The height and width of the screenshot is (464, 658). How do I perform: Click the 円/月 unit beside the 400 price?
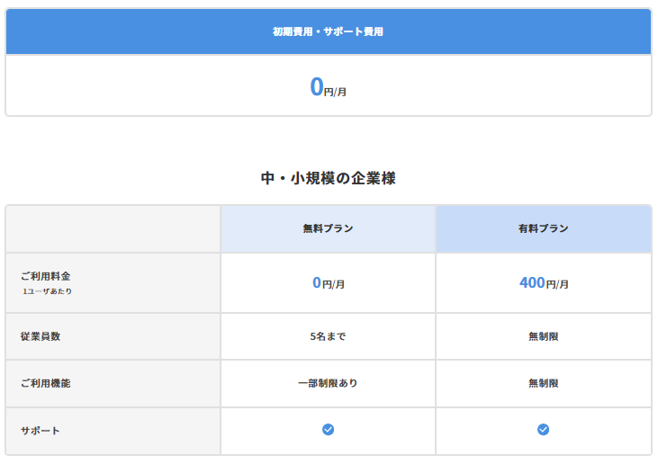pos(558,285)
